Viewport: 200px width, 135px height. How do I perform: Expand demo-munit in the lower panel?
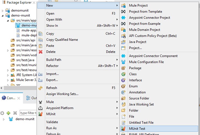coord(4,119)
